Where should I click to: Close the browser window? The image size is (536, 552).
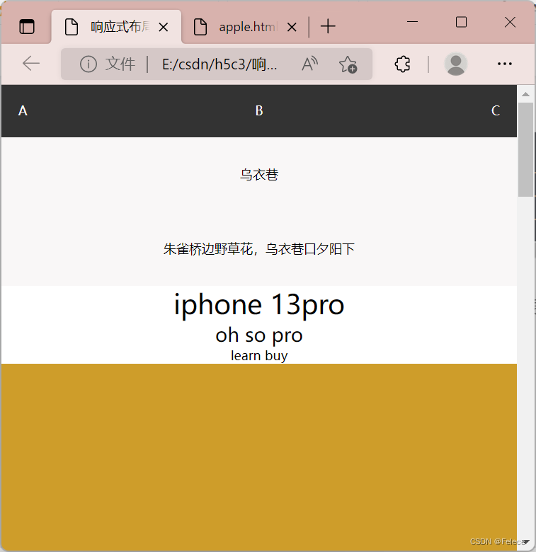click(510, 22)
